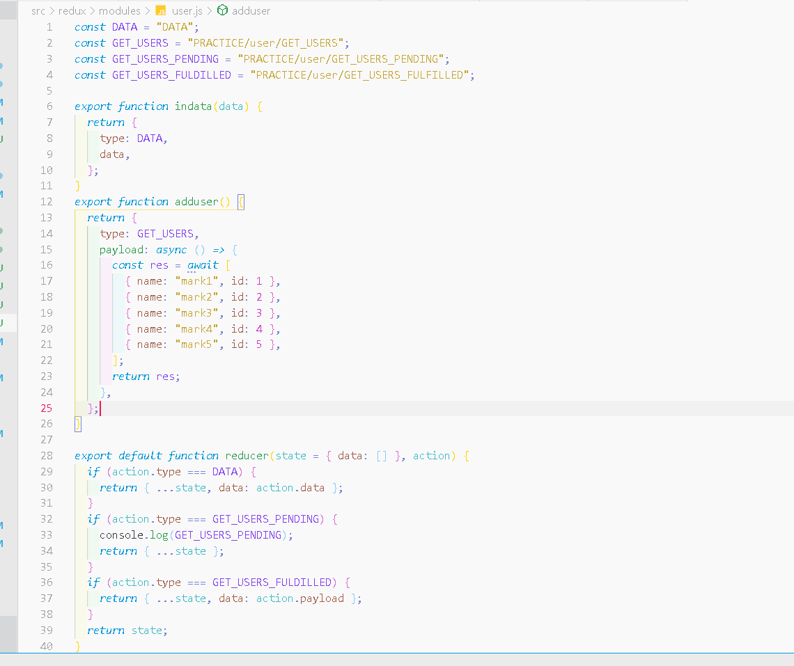The image size is (794, 666).
Task: Click action.payload on line 37
Action: 299,598
